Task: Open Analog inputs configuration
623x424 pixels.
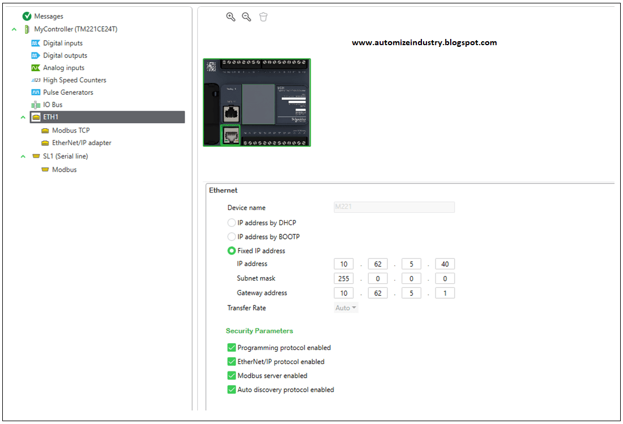Action: point(64,68)
